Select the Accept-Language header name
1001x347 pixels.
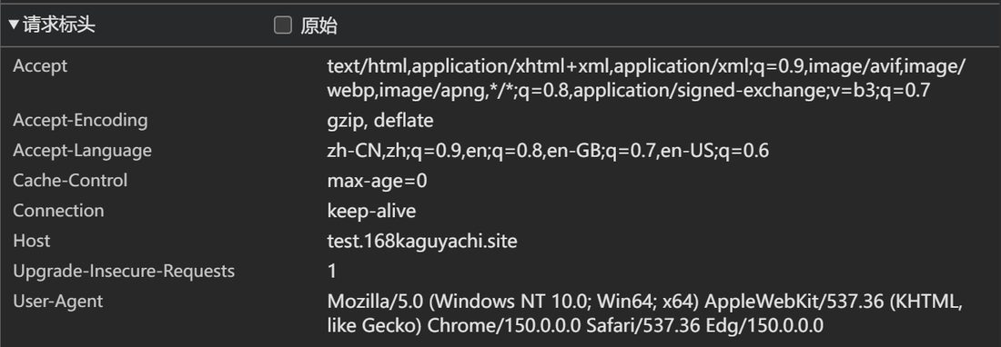pos(82,150)
